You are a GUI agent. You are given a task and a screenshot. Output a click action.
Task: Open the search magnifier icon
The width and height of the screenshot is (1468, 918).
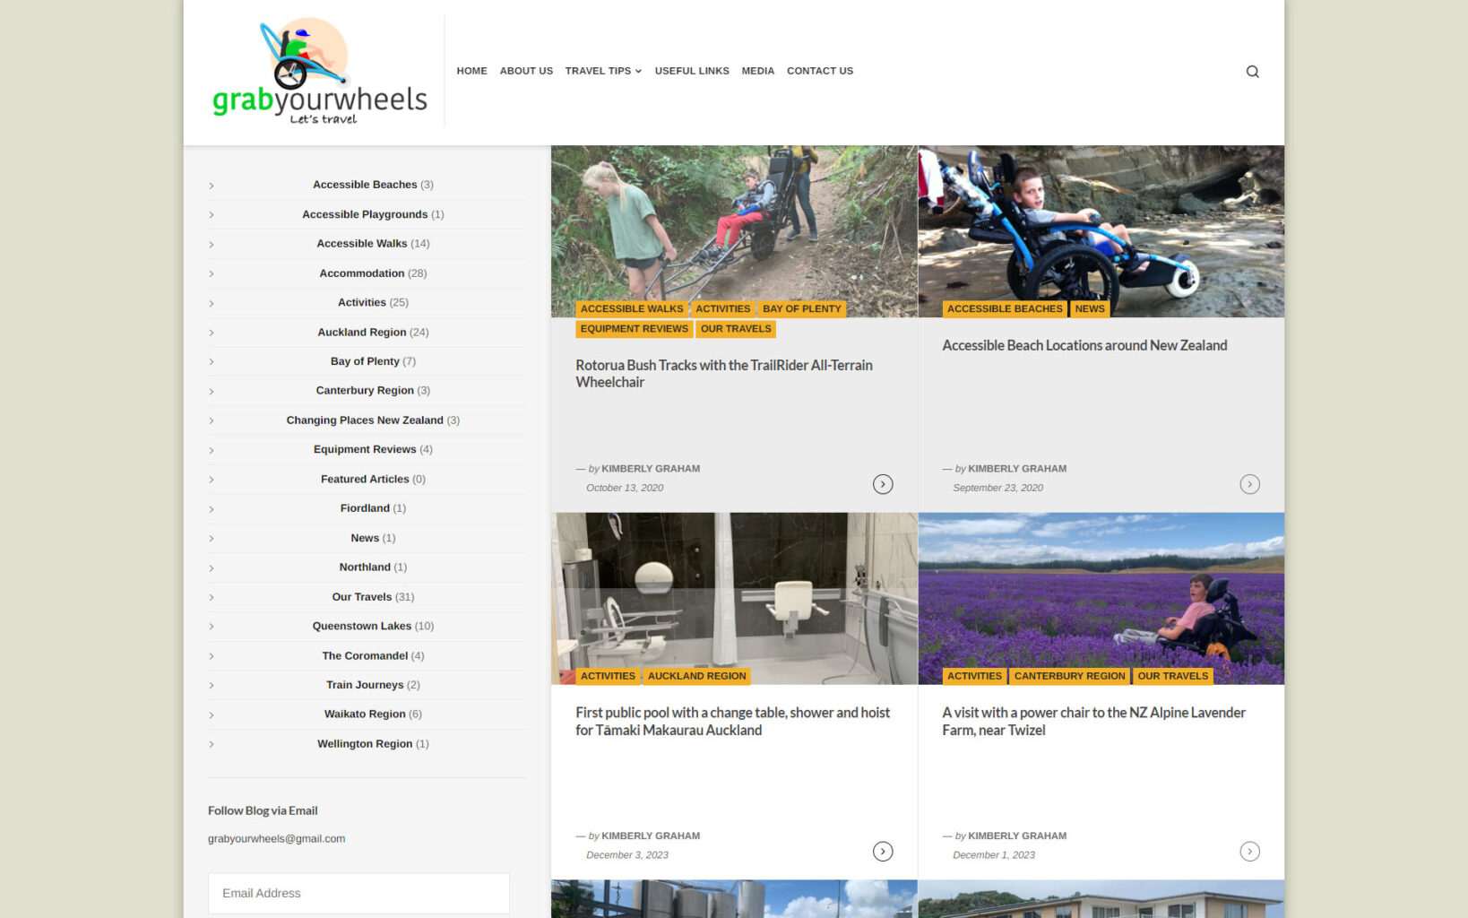1252,72
